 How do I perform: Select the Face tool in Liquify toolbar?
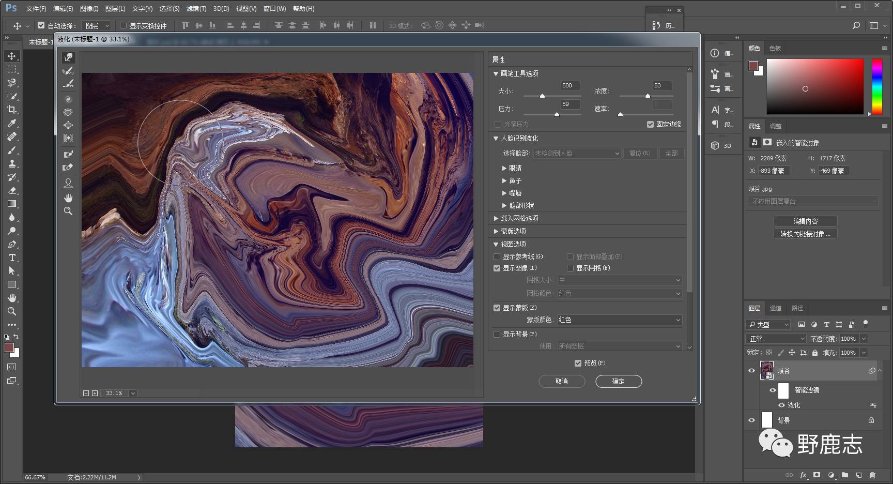pos(68,183)
